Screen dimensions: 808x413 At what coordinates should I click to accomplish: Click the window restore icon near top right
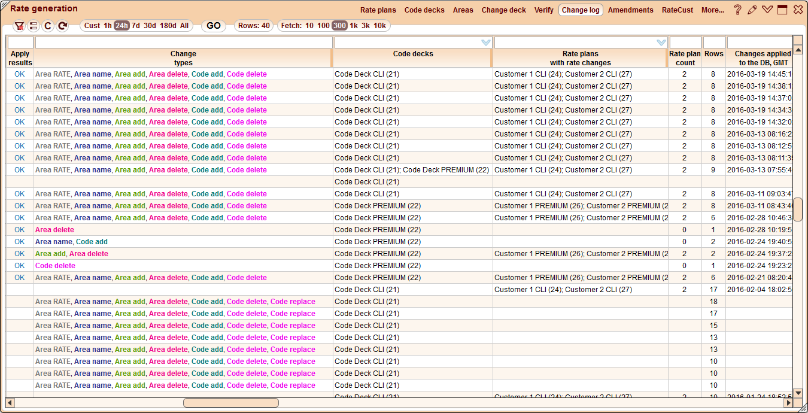pos(782,10)
